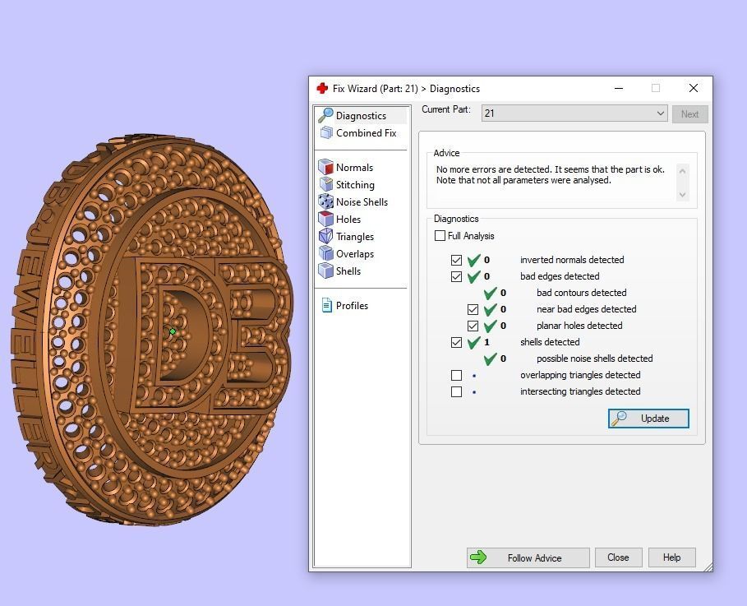The height and width of the screenshot is (606, 747).
Task: Click the 'planar holes detected' text
Action: point(579,326)
